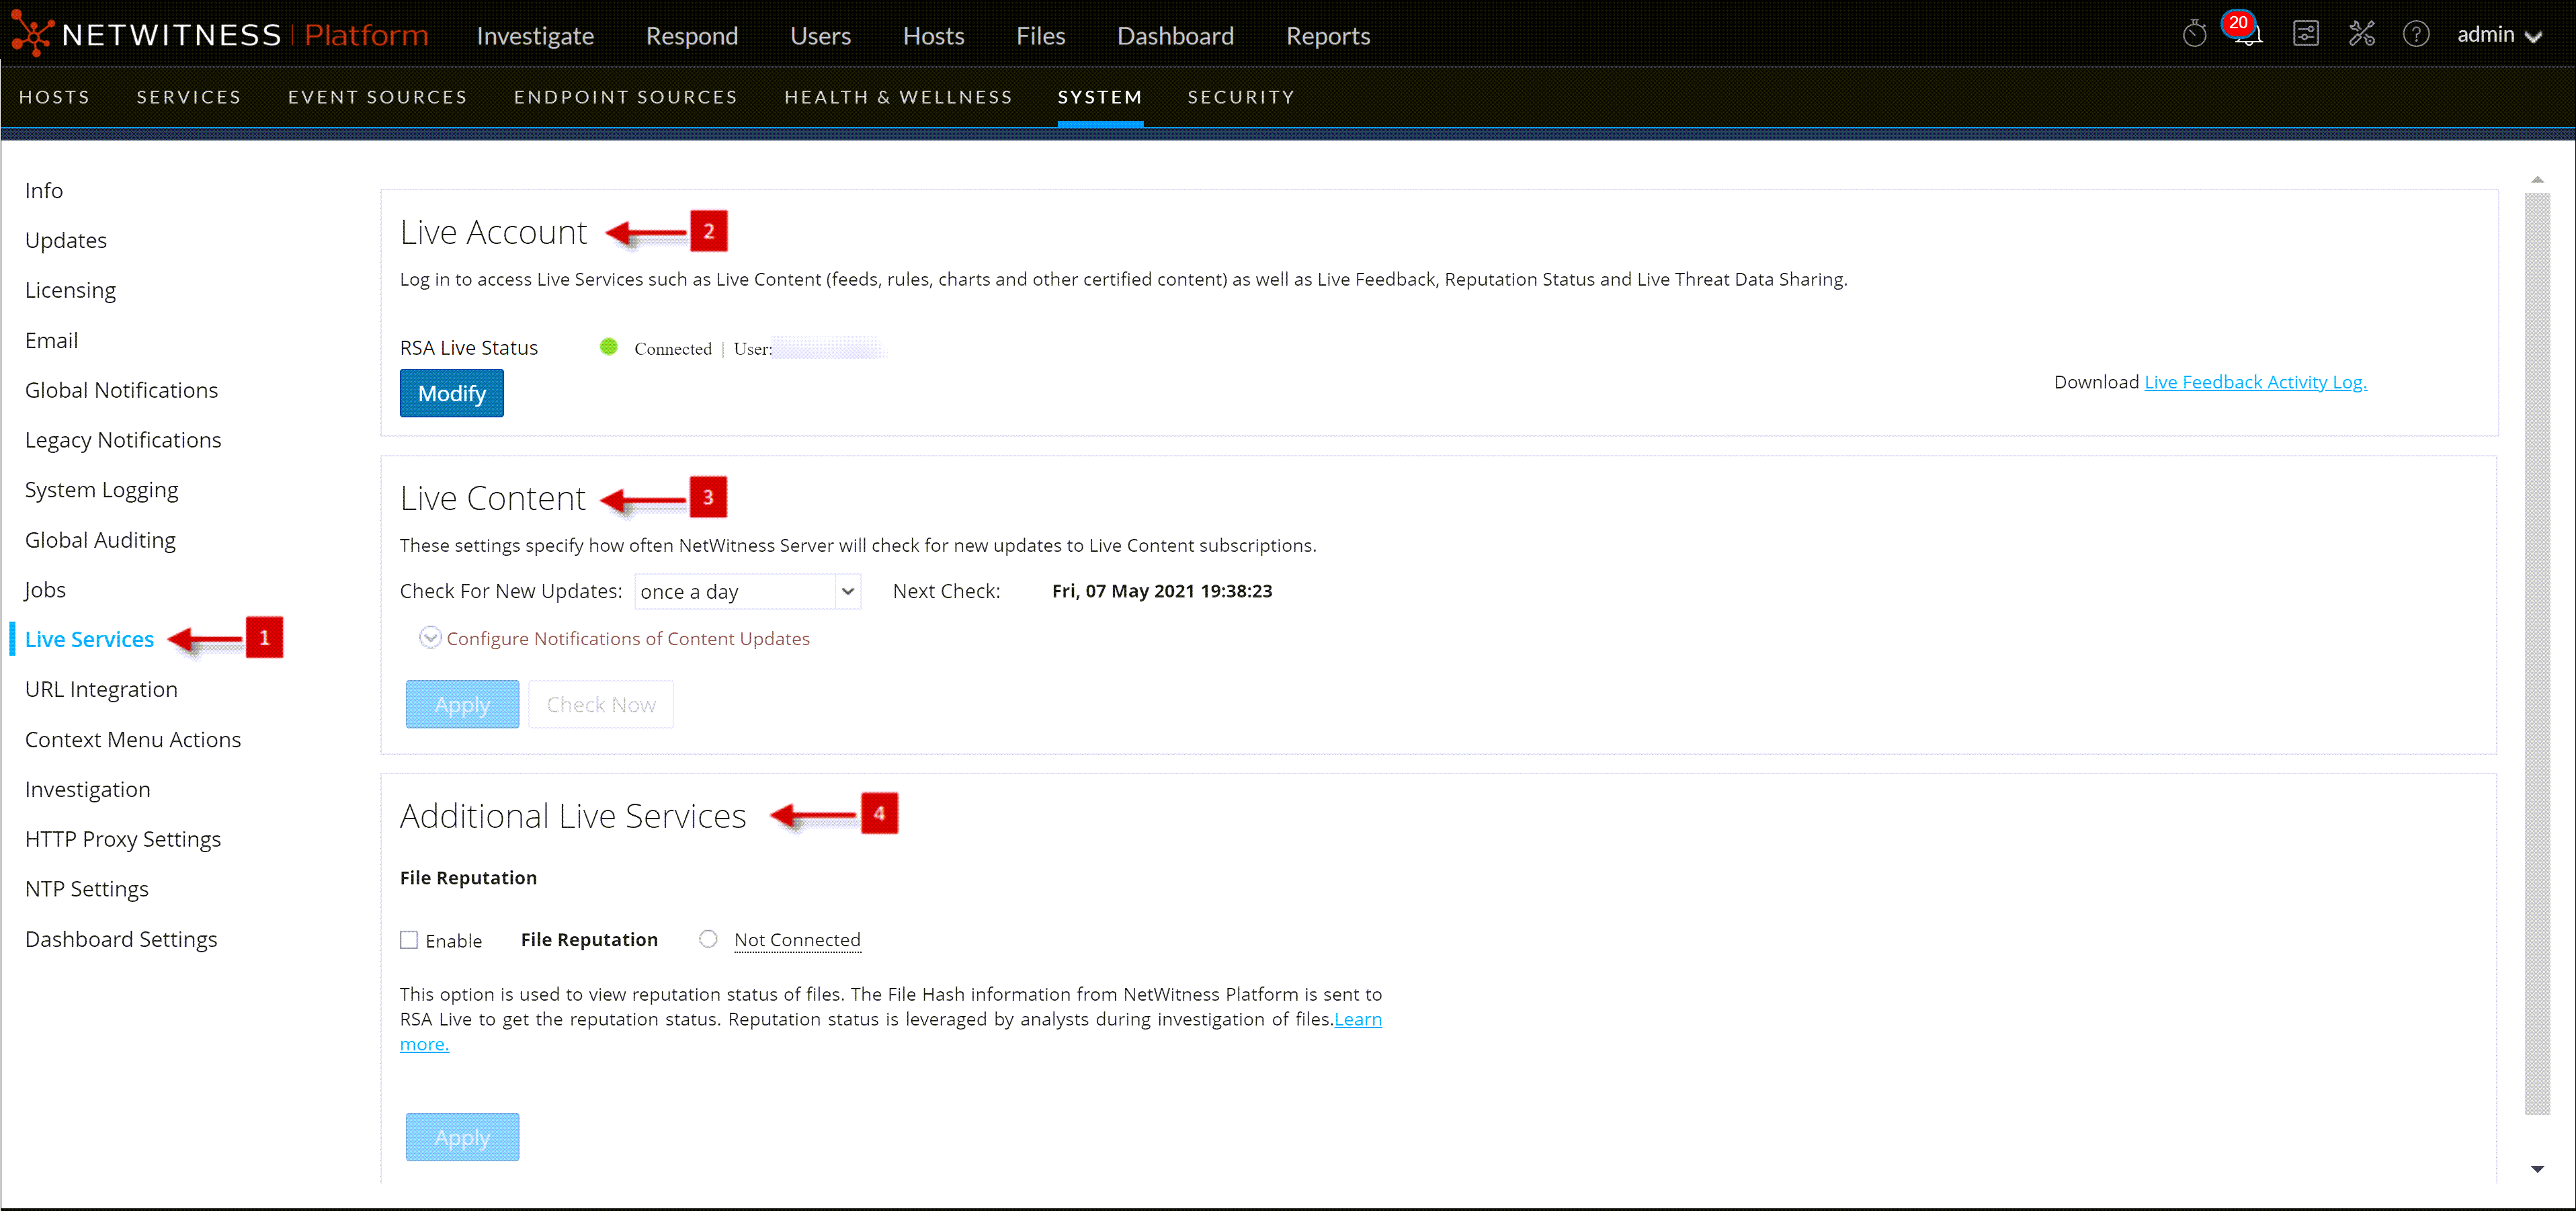
Task: Click the Check Now button
Action: pyautogui.click(x=600, y=704)
